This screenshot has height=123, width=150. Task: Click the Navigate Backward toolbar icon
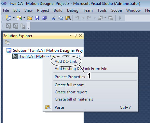pyautogui.click(x=100, y=18)
